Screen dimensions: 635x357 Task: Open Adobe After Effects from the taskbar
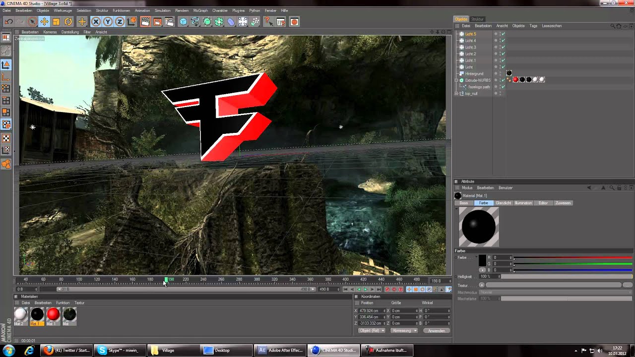[x=280, y=350]
